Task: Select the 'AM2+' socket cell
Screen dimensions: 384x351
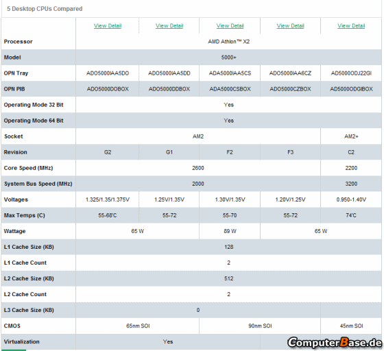Action: pyautogui.click(x=351, y=136)
